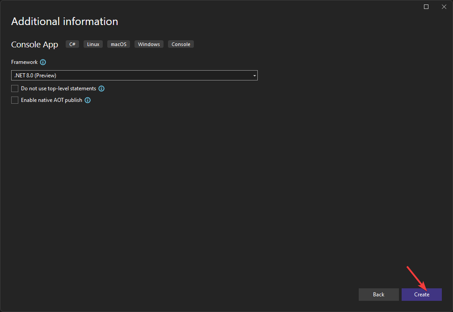Go Back to the previous step
Viewport: 453px width, 312px height.
pos(378,295)
